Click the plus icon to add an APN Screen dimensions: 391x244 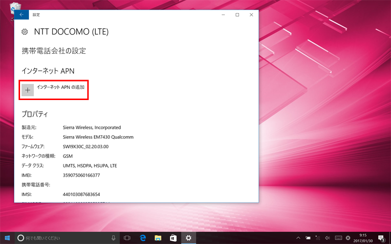click(28, 90)
